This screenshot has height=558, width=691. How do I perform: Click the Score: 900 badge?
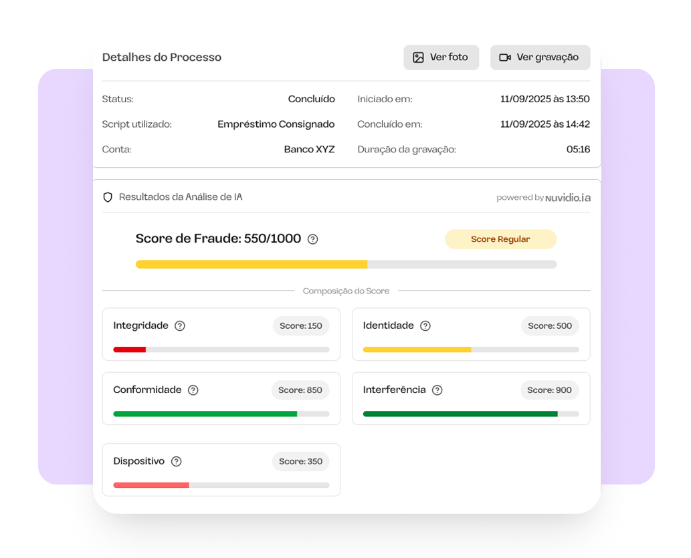point(550,390)
